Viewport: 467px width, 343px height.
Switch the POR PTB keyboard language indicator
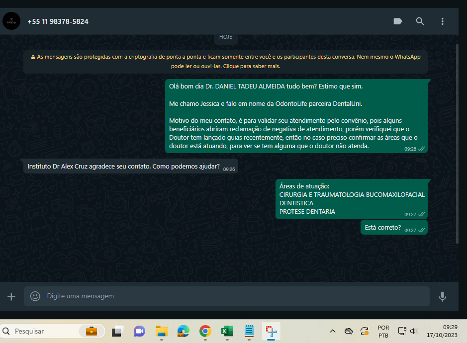[383, 332]
